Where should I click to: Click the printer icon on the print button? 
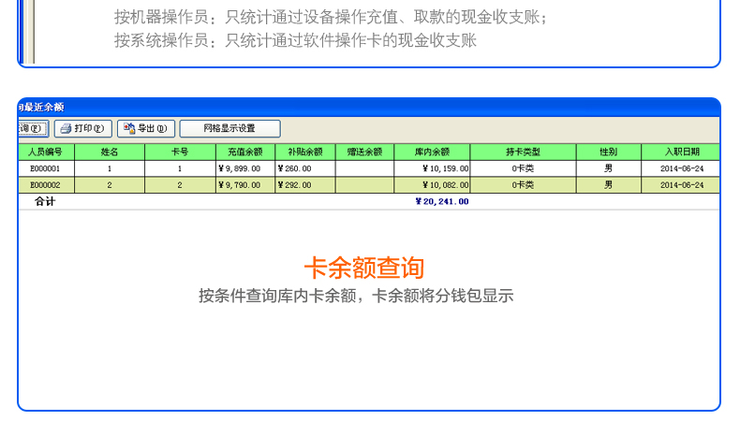tap(66, 128)
